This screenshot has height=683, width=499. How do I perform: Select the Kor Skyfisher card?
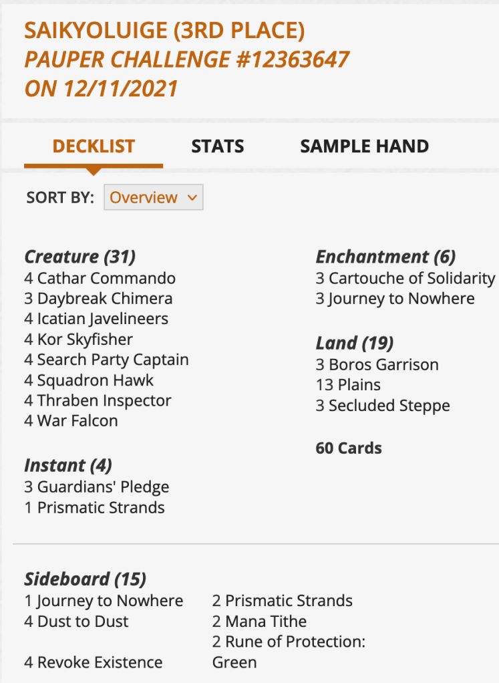click(85, 339)
